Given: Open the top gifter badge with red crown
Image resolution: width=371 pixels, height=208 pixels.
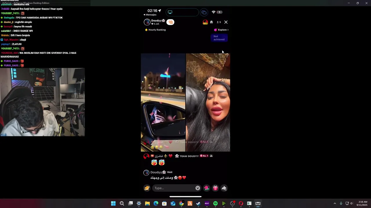Looking at the screenshot, I should click(x=205, y=22).
